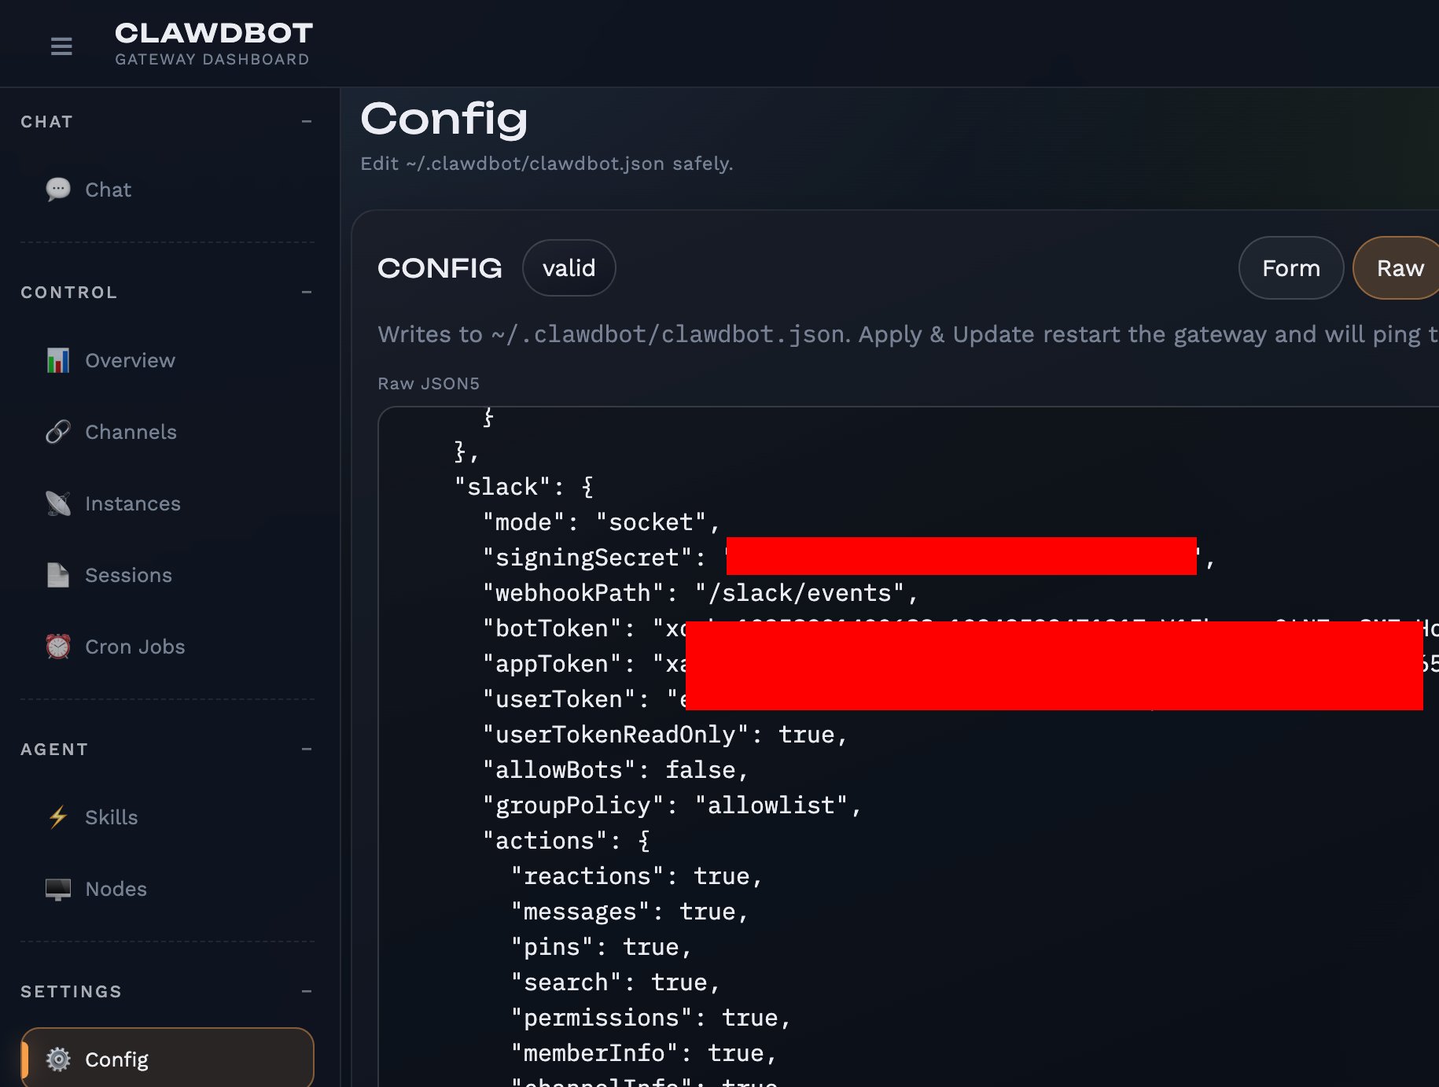Click the "pins": true line
1439x1087 pixels.
[602, 947]
